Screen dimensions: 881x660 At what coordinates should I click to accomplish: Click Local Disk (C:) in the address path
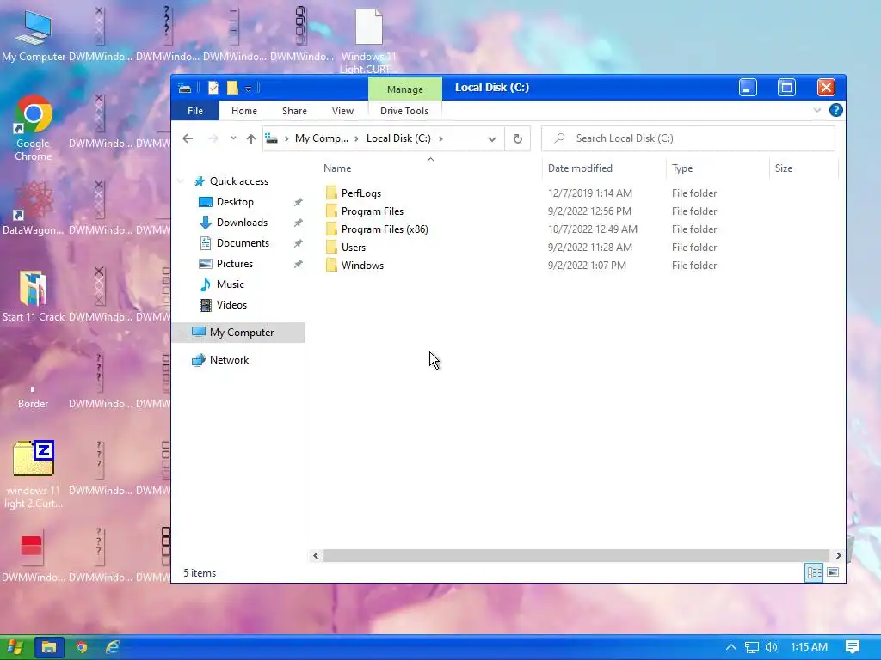[x=398, y=138]
